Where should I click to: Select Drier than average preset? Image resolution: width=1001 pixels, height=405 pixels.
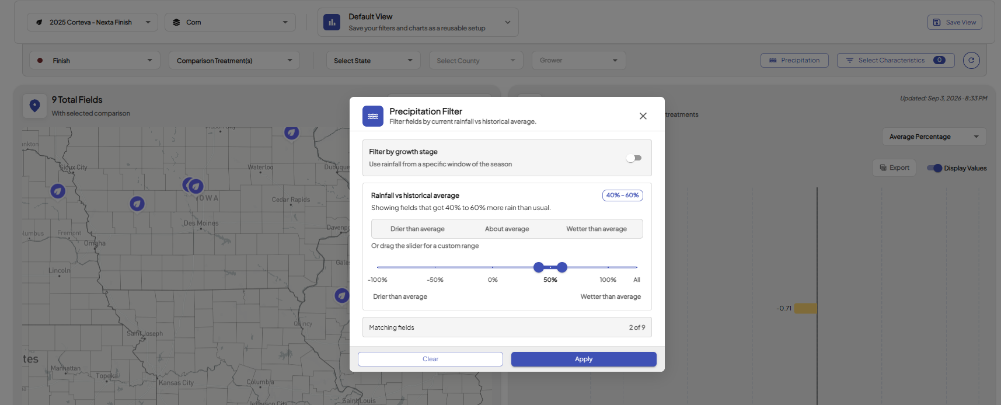pyautogui.click(x=417, y=229)
